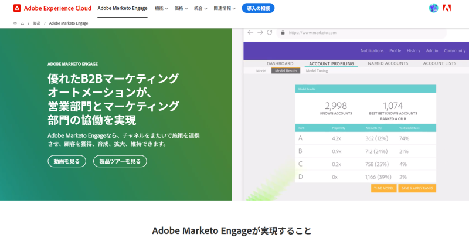Open the user profile avatar icon

tap(433, 8)
